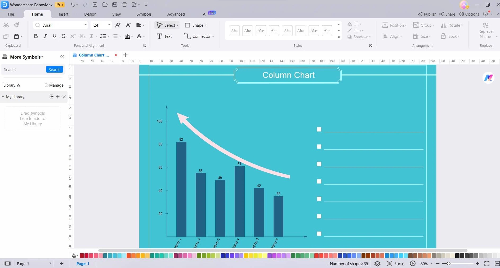Toggle strikethrough formatting
Image resolution: width=500 pixels, height=268 pixels.
64,36
